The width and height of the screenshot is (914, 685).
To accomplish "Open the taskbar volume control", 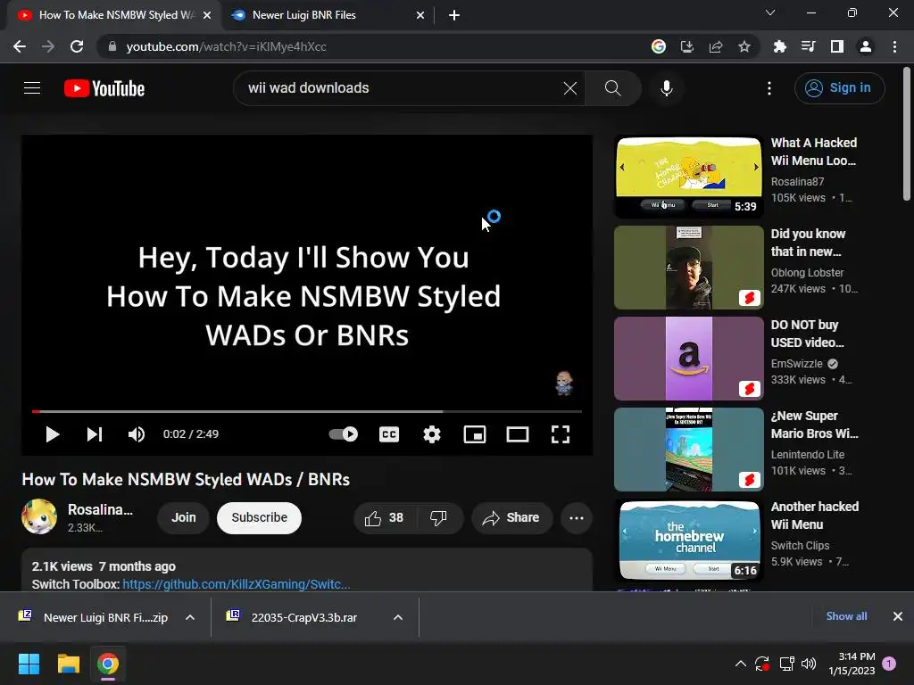I will pyautogui.click(x=809, y=664).
